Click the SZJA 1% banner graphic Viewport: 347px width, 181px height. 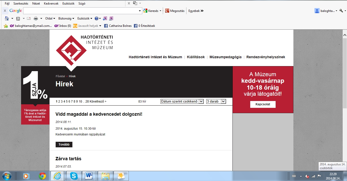click(35, 85)
